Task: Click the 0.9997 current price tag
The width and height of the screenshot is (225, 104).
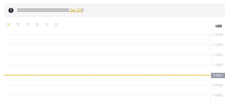Action: pos(218,75)
